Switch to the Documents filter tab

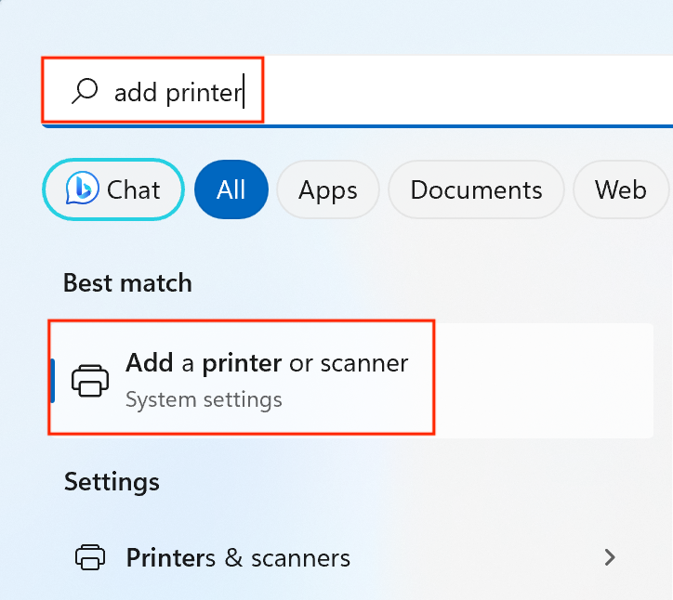click(475, 190)
